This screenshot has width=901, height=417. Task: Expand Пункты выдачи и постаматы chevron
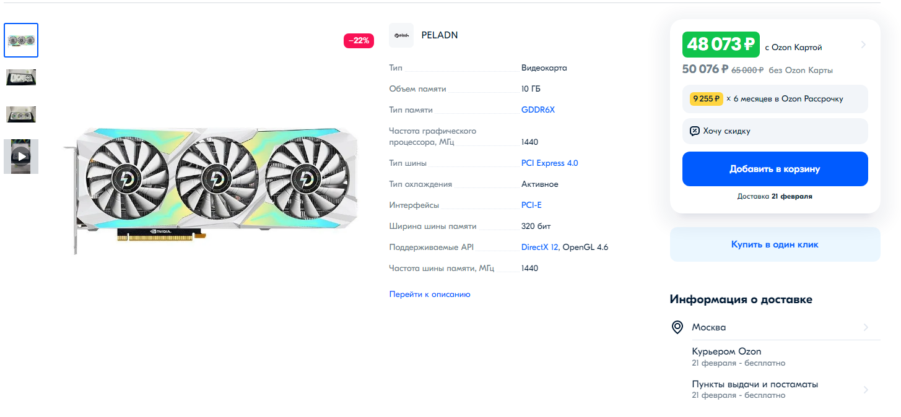pyautogui.click(x=866, y=390)
